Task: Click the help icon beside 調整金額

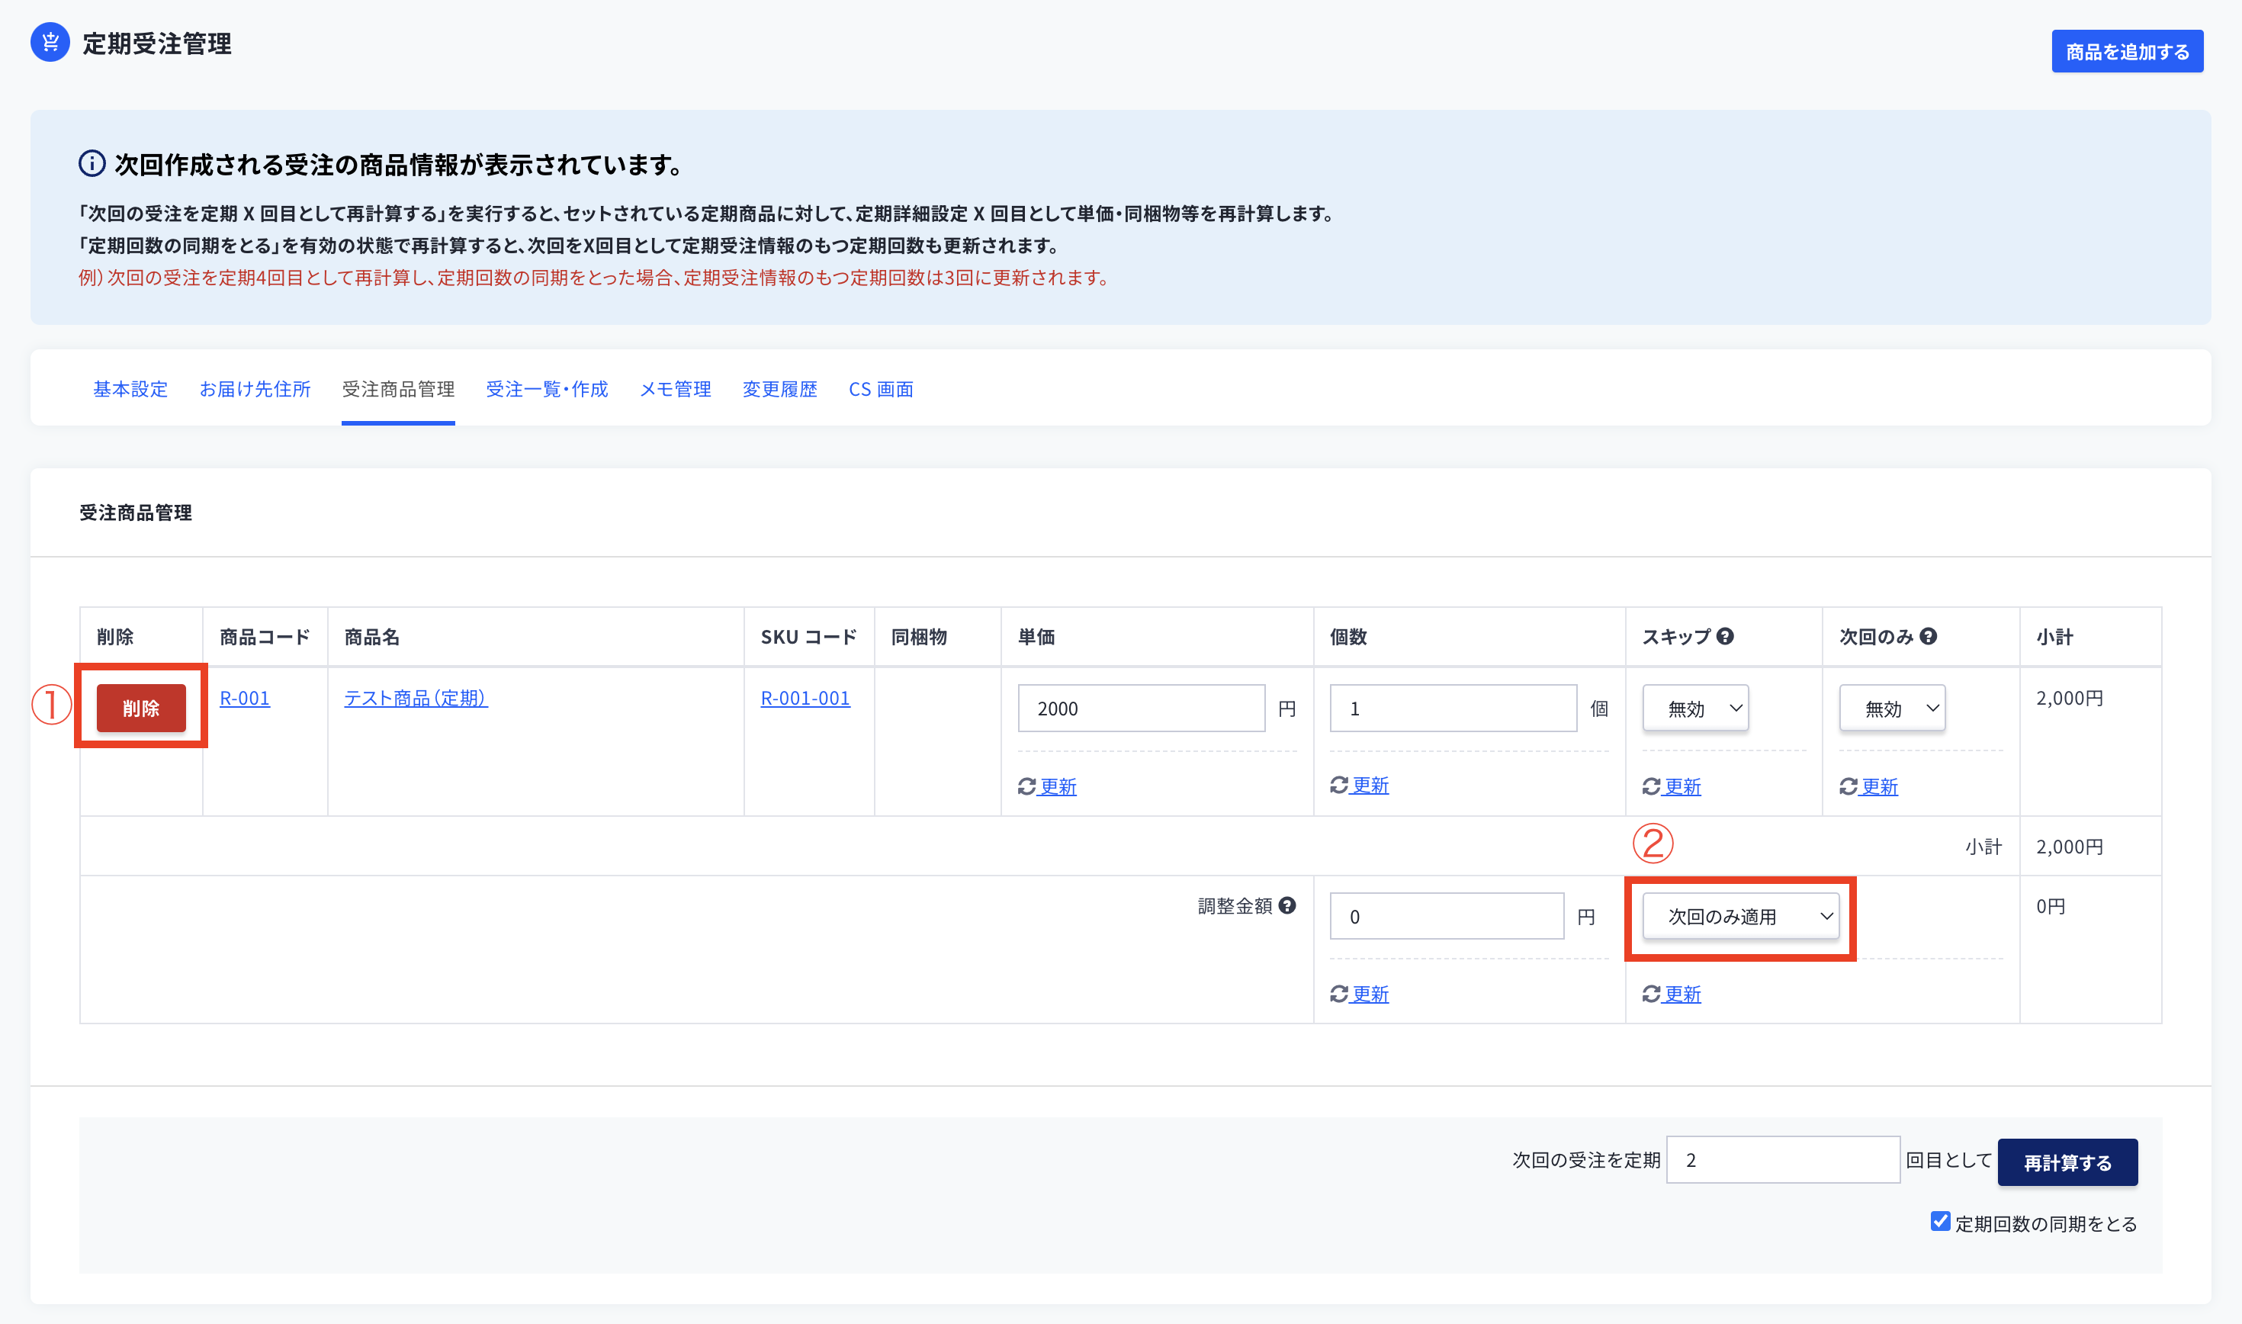Action: (1287, 905)
